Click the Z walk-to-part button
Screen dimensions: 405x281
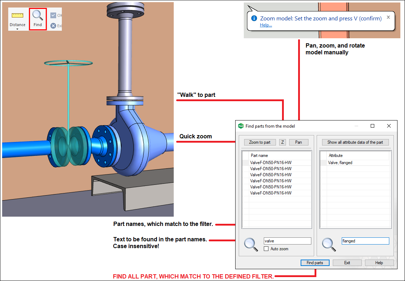point(282,142)
